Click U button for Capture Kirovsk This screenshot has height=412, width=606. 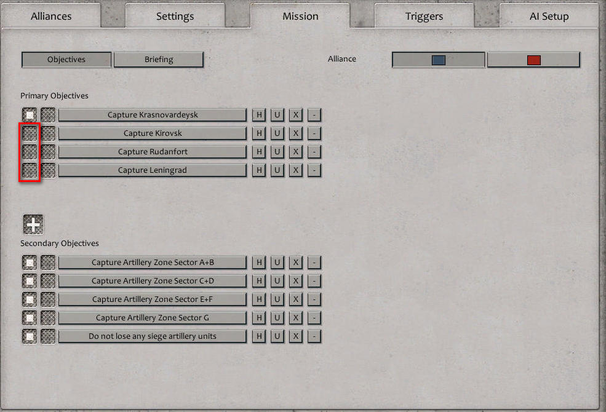coord(277,133)
